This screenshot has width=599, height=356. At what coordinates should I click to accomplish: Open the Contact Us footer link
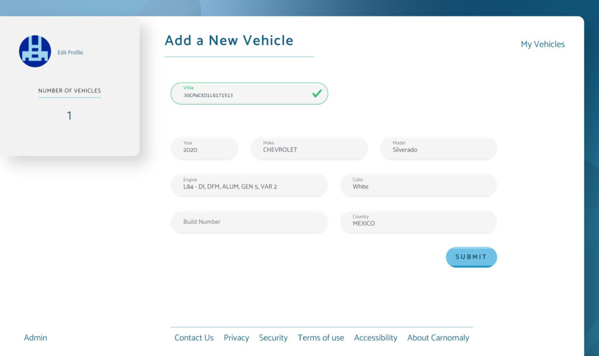click(x=194, y=338)
